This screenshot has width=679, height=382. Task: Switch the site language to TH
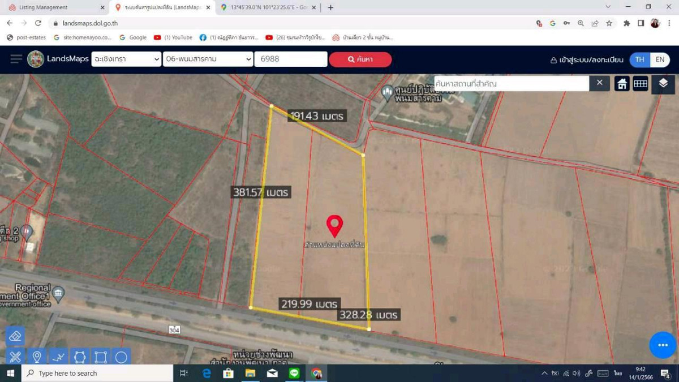tap(639, 59)
